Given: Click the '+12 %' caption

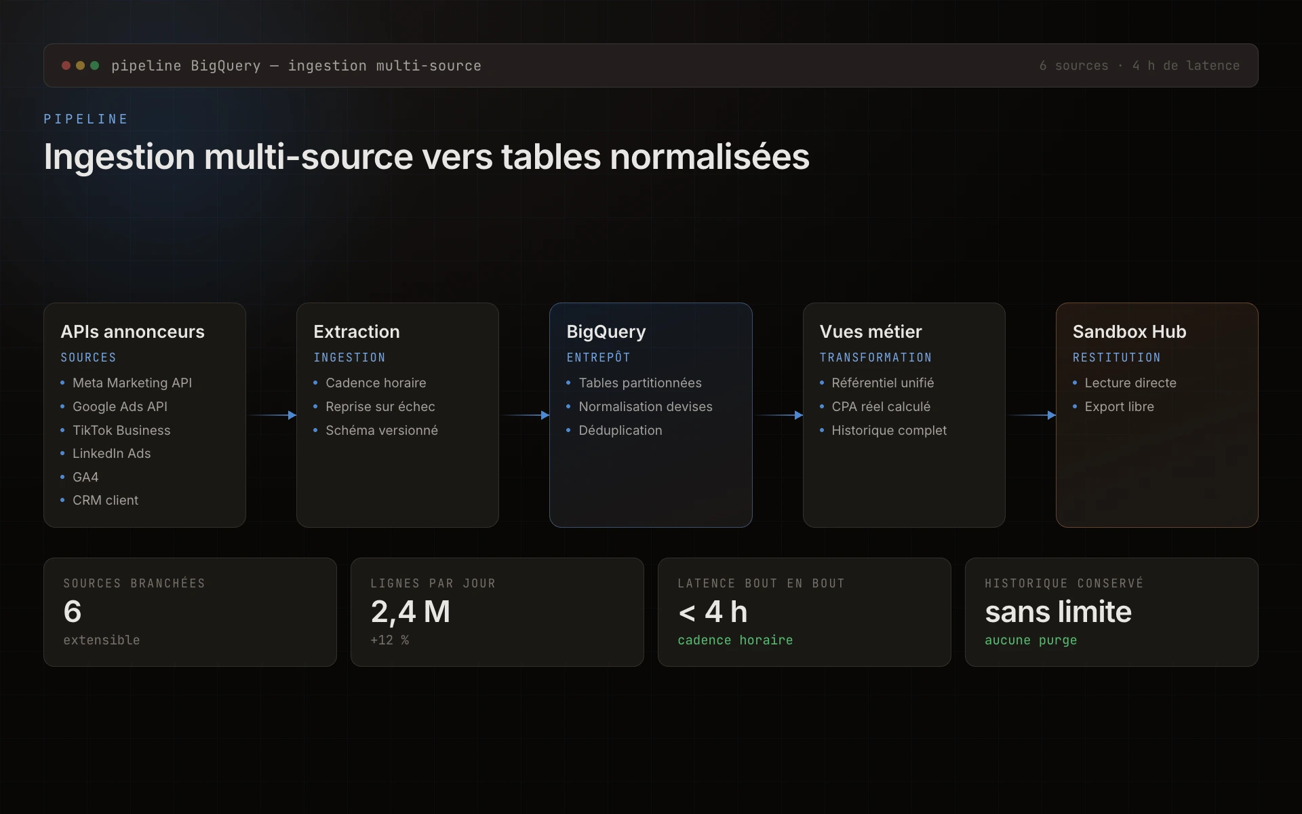Looking at the screenshot, I should pyautogui.click(x=389, y=640).
